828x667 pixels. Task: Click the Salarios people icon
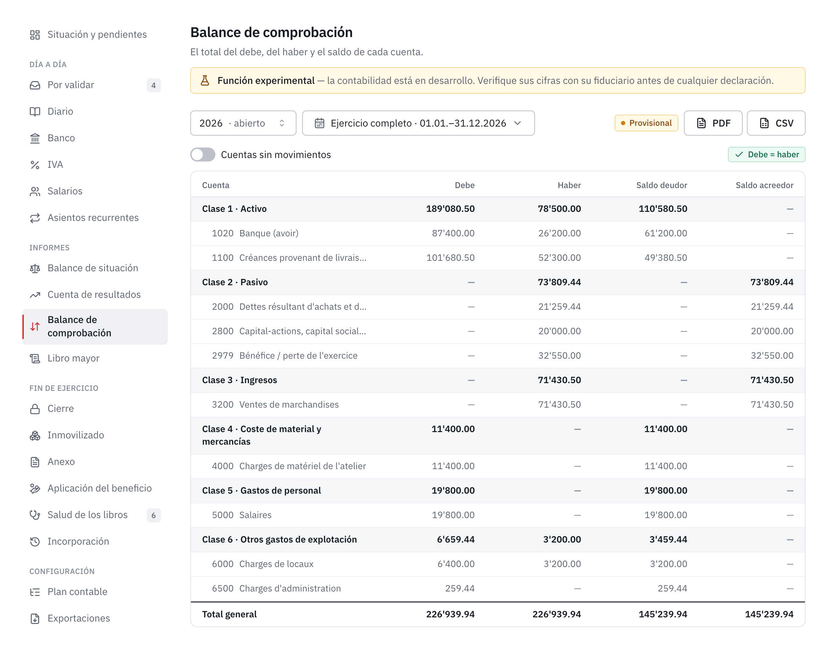click(x=35, y=191)
